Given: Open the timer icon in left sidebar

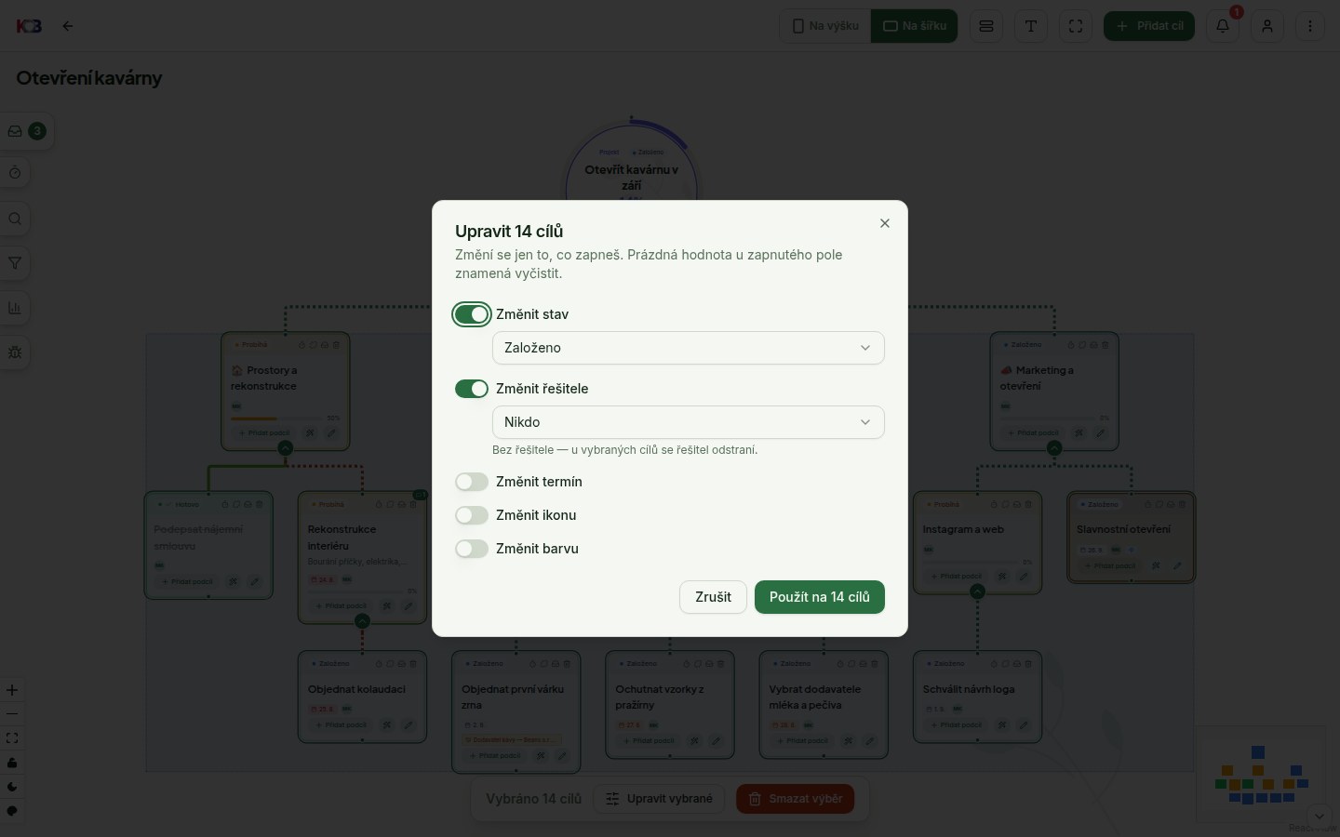Looking at the screenshot, I should click(15, 173).
